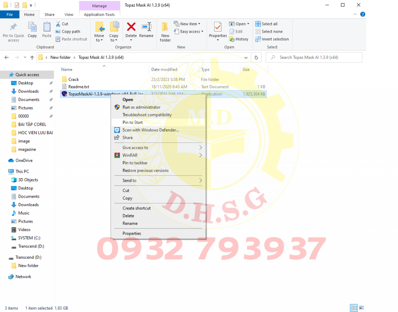Click the Copy icon in Clipboard group
This screenshot has height=312, width=398.
(32, 27)
